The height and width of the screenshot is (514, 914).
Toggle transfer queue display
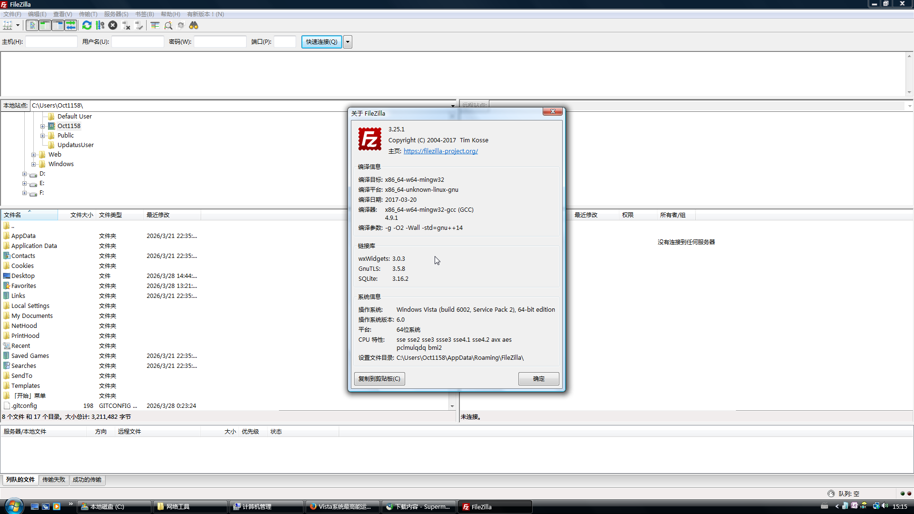[70, 26]
